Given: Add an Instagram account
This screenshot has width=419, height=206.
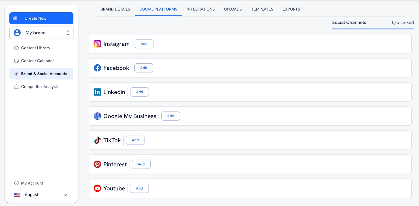Looking at the screenshot, I should coord(144,44).
